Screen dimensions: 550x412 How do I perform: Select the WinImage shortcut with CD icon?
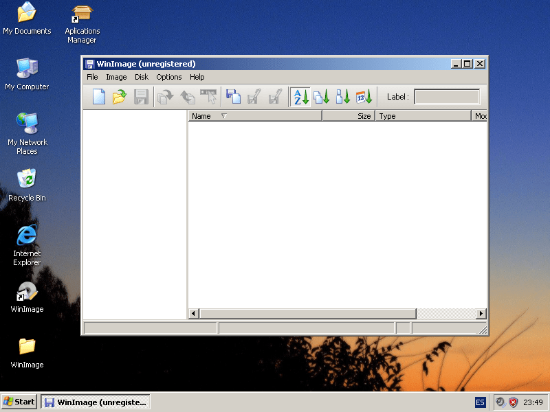[27, 297]
